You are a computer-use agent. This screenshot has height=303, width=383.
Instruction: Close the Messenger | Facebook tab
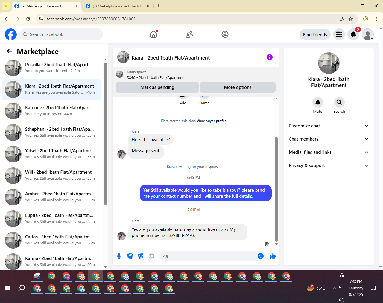[x=77, y=6]
